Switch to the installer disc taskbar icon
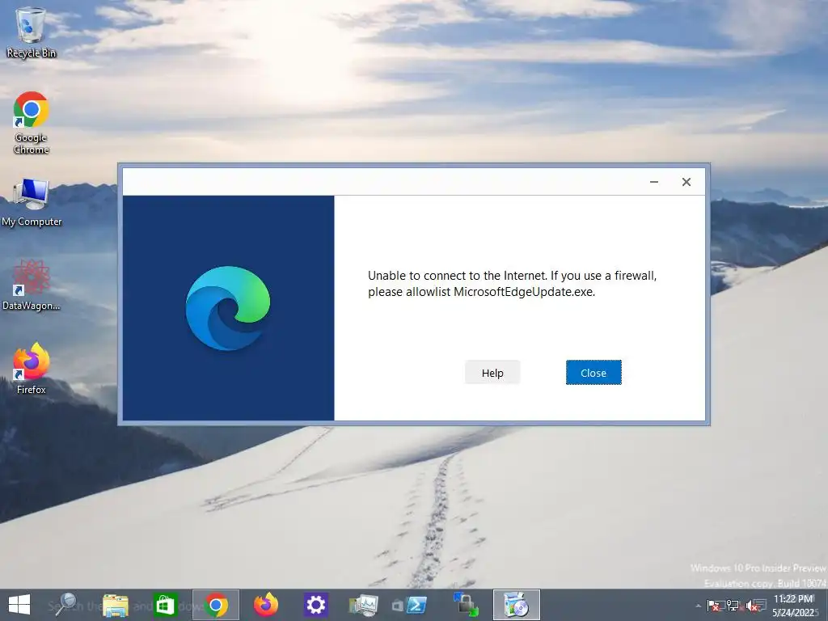Image resolution: width=828 pixels, height=621 pixels. pyautogui.click(x=517, y=605)
